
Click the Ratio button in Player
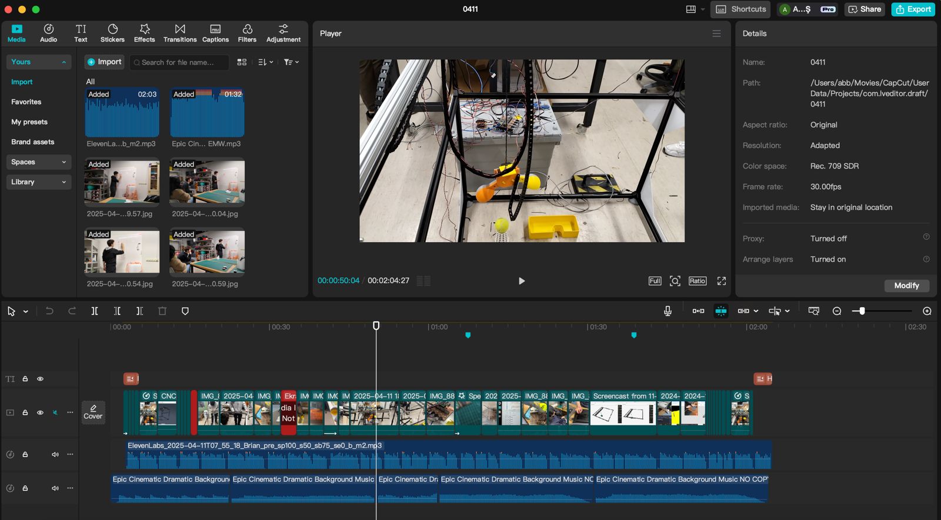(698, 281)
